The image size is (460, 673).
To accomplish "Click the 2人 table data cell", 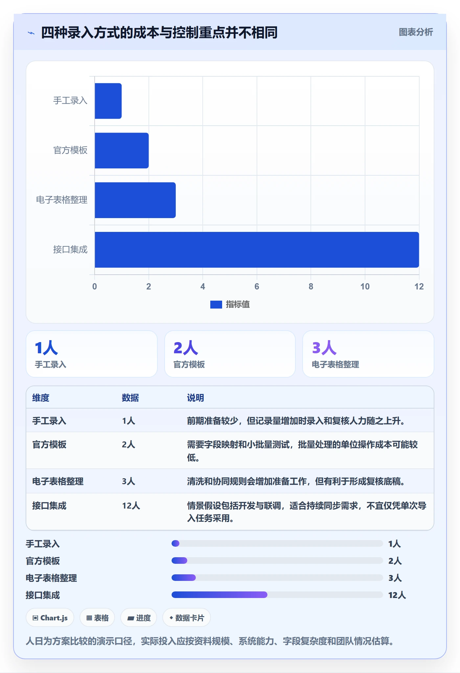I will 128,444.
